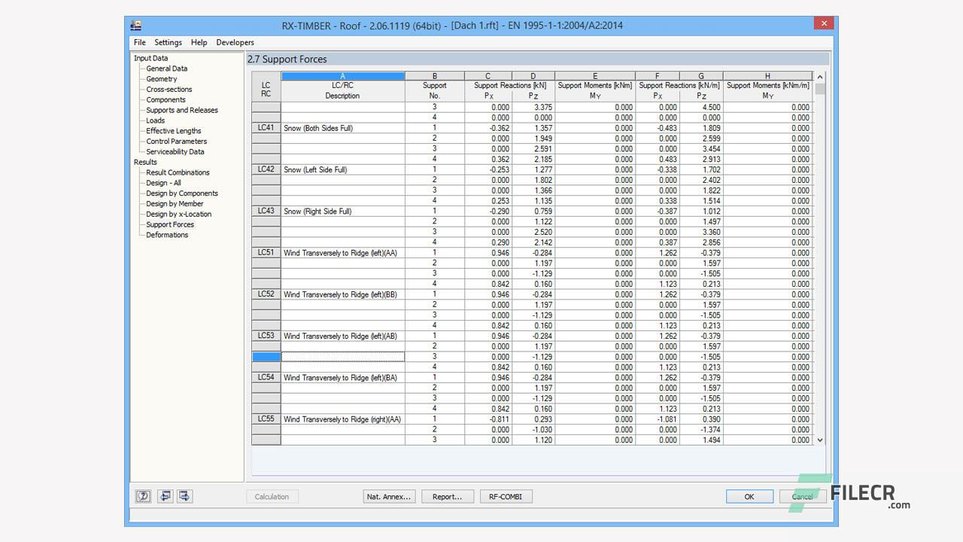Select Serviceability Data in the navigator
The width and height of the screenshot is (963, 542).
click(x=175, y=152)
